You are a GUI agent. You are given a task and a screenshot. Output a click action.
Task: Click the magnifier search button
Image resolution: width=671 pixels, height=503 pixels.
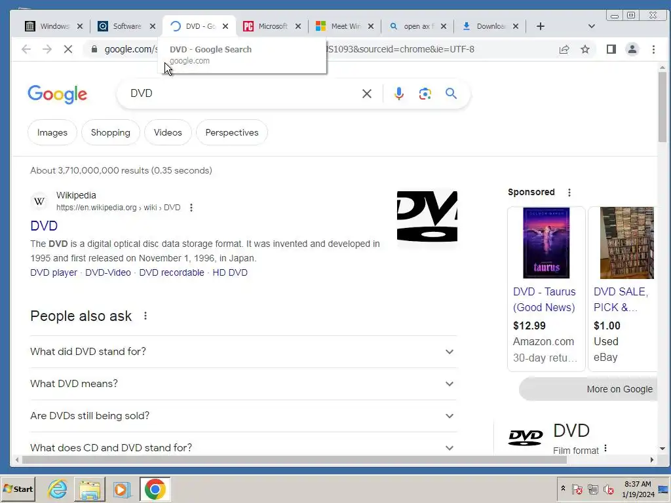(451, 93)
